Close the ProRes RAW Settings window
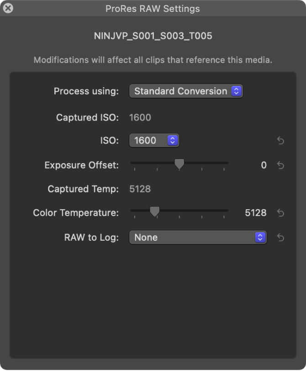This screenshot has height=371, width=306. coord(8,8)
